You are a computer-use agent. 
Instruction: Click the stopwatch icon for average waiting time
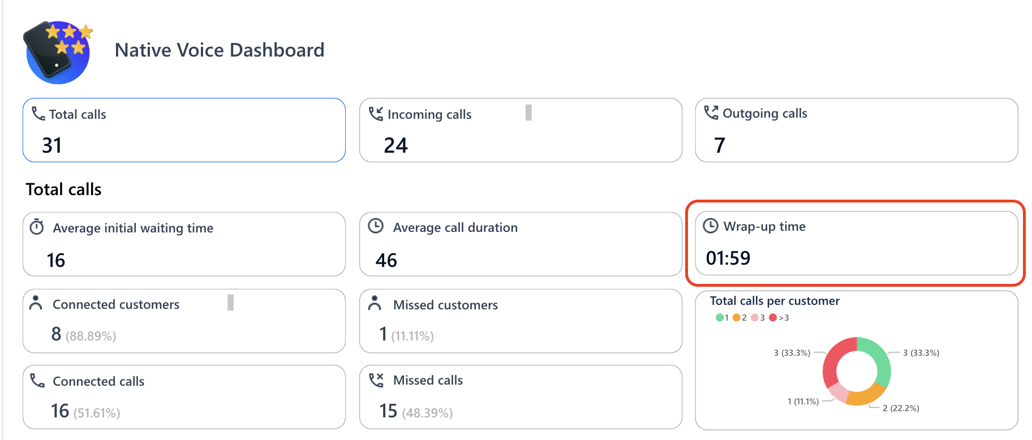coord(37,227)
